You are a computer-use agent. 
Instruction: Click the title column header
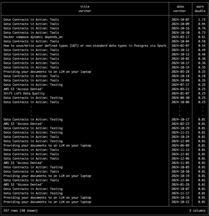point(85,6)
